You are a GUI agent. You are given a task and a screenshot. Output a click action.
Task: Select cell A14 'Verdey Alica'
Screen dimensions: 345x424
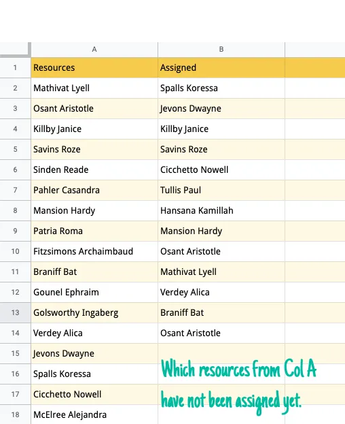[x=94, y=333]
